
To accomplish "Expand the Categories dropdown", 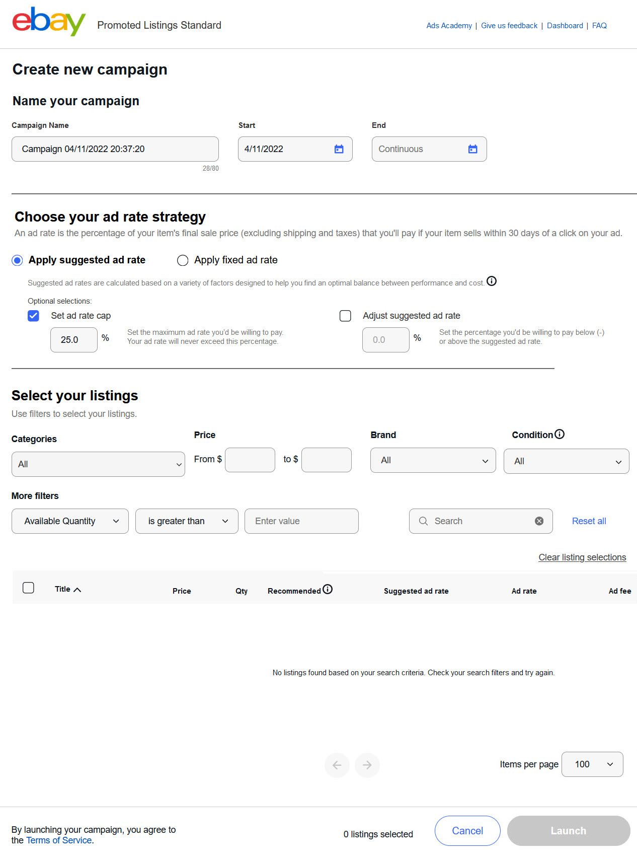I will (x=98, y=464).
